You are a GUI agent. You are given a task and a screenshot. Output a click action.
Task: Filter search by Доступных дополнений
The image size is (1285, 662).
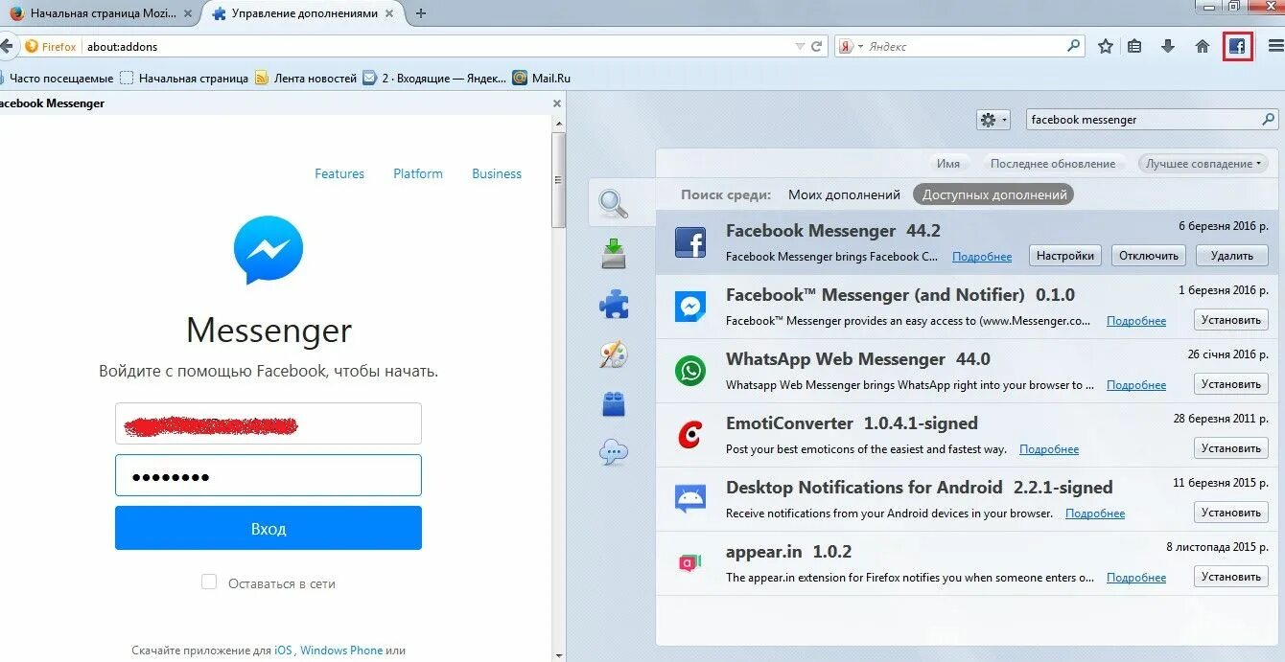pyautogui.click(x=994, y=194)
